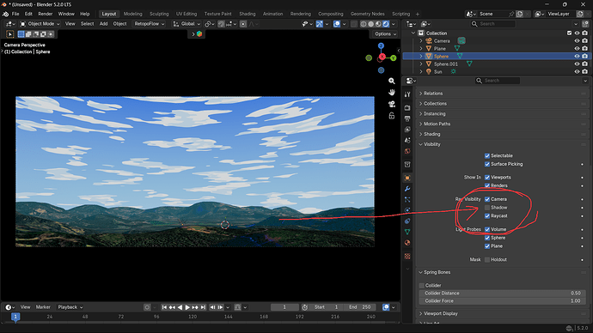
Task: Hide Camera in viewport via eye icon
Action: [x=577, y=41]
